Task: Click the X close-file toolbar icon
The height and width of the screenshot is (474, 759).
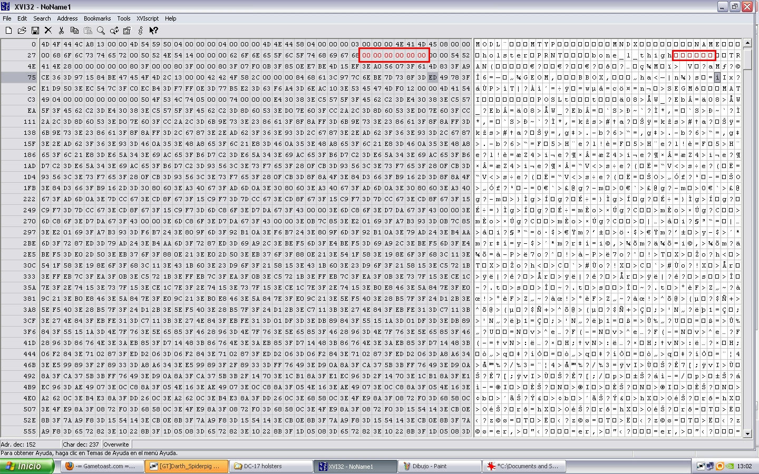Action: (48, 31)
